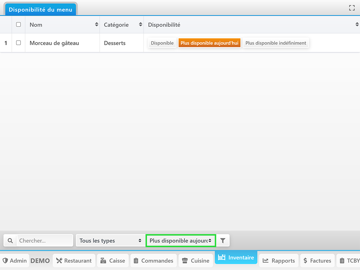Set item to Disponible
The image size is (360, 270).
tap(162, 43)
